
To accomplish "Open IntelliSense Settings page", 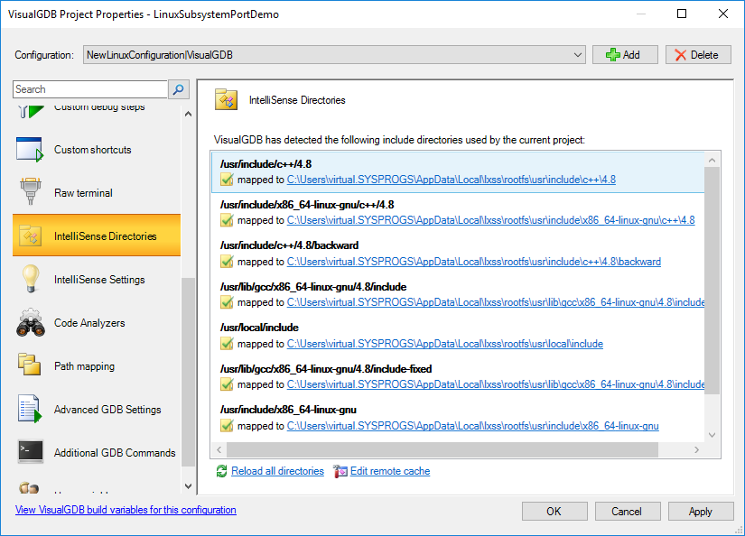I will tap(97, 279).
